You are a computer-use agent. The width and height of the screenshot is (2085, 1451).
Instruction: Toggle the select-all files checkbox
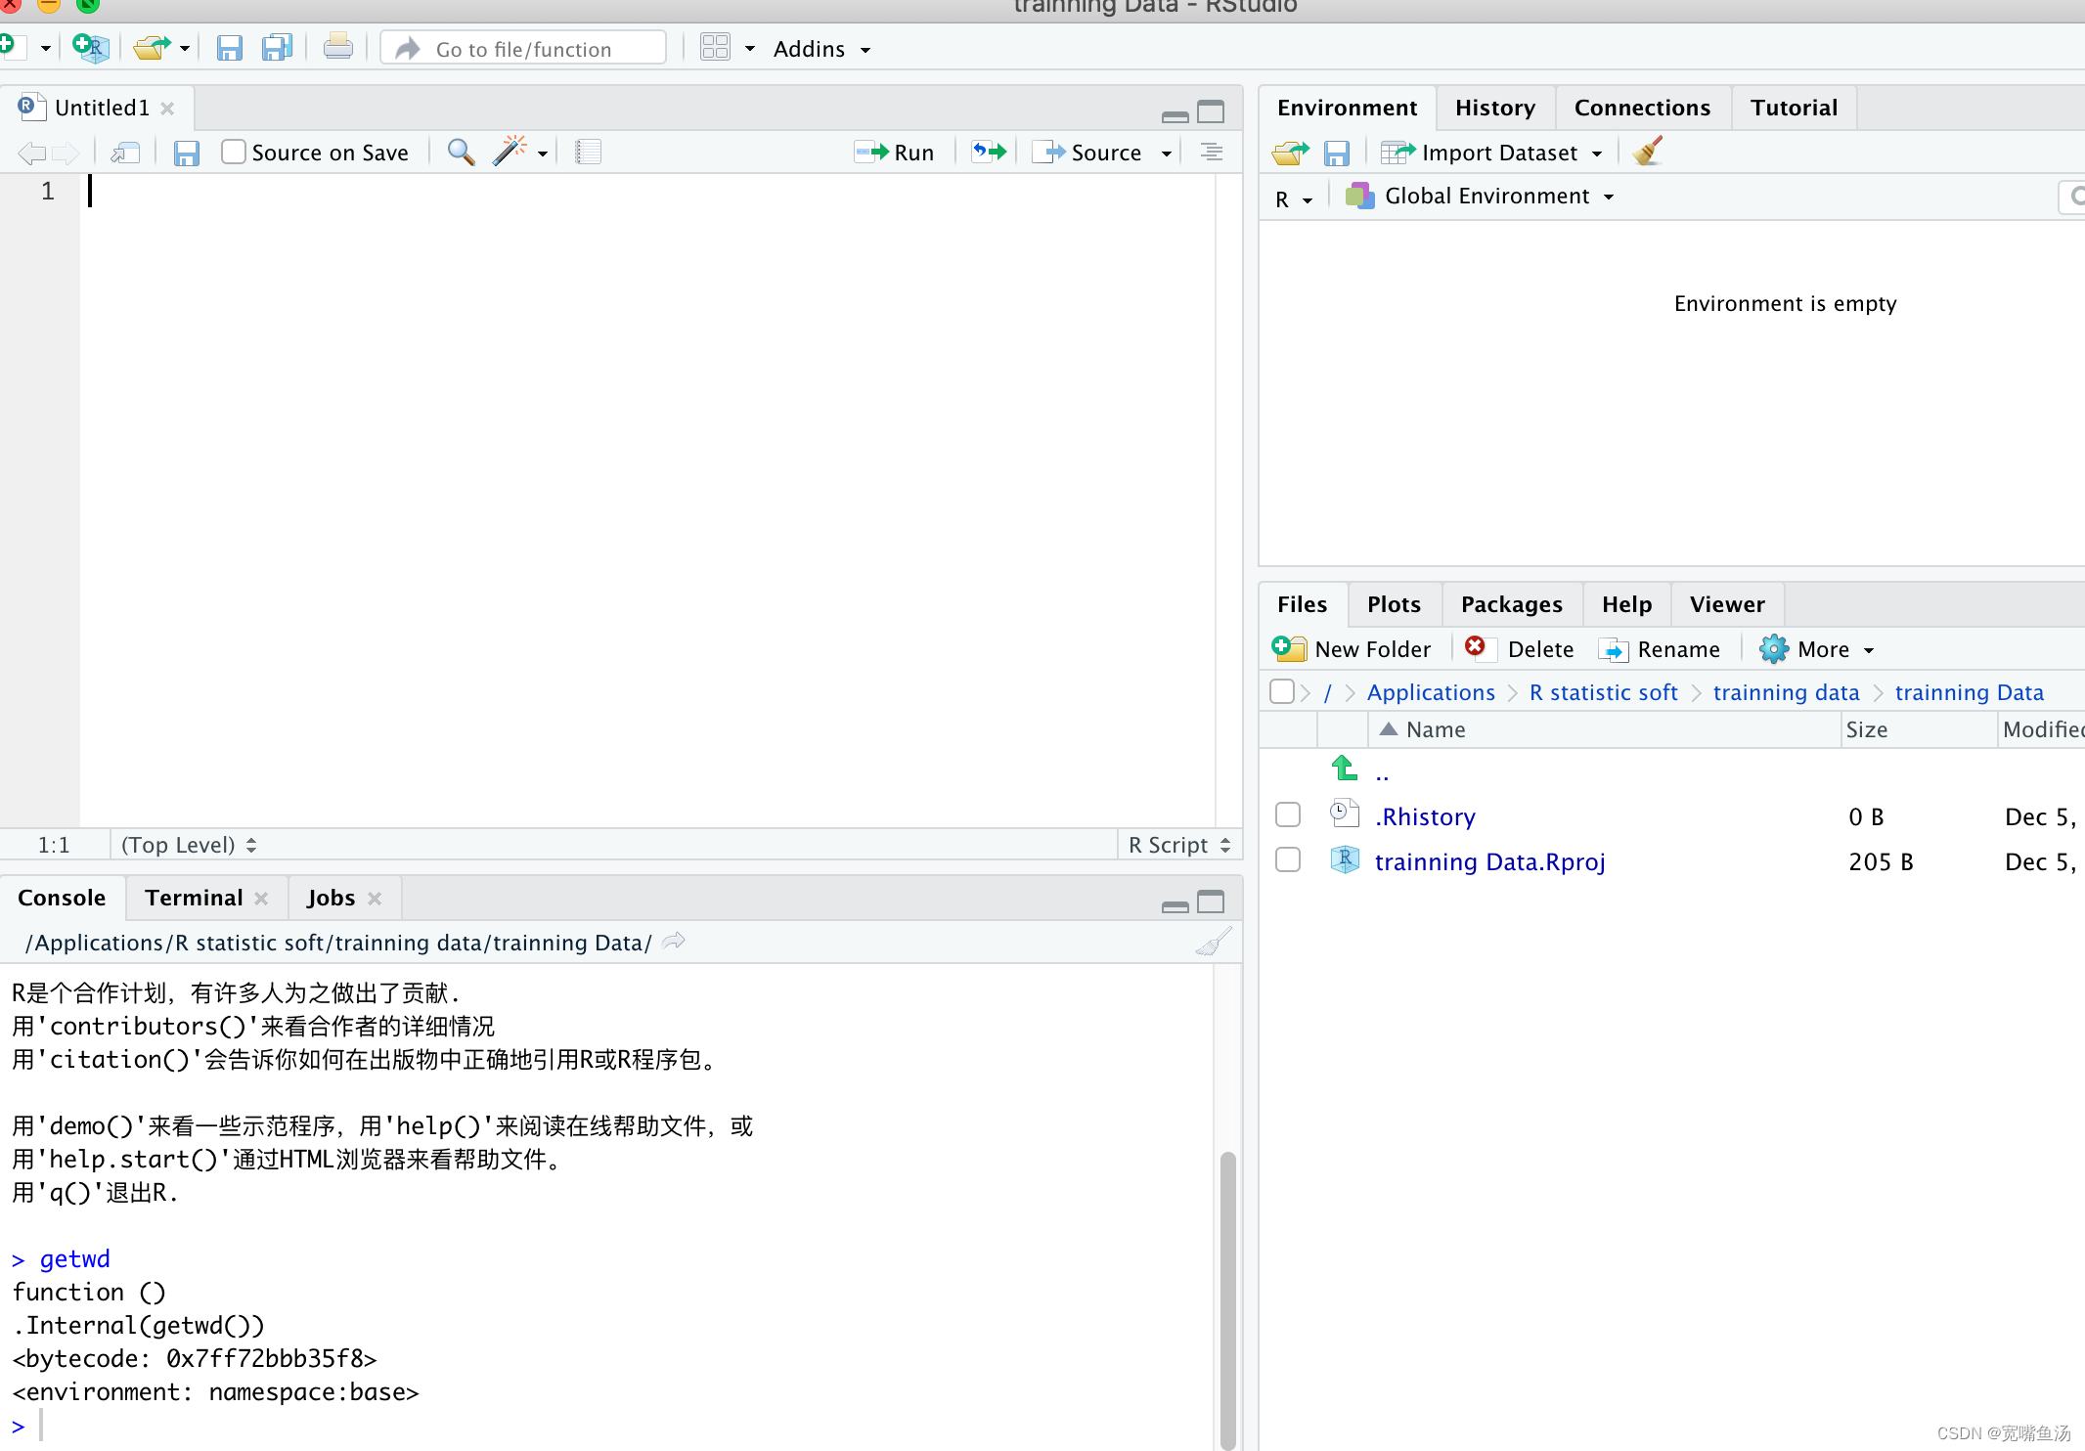tap(1281, 691)
